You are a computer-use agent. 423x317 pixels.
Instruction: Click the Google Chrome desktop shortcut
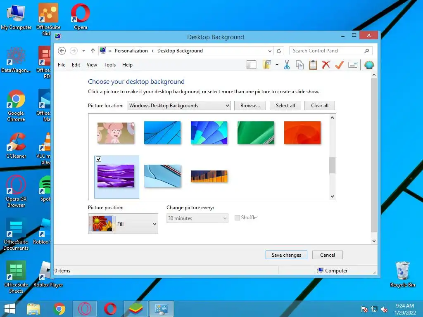(x=16, y=106)
